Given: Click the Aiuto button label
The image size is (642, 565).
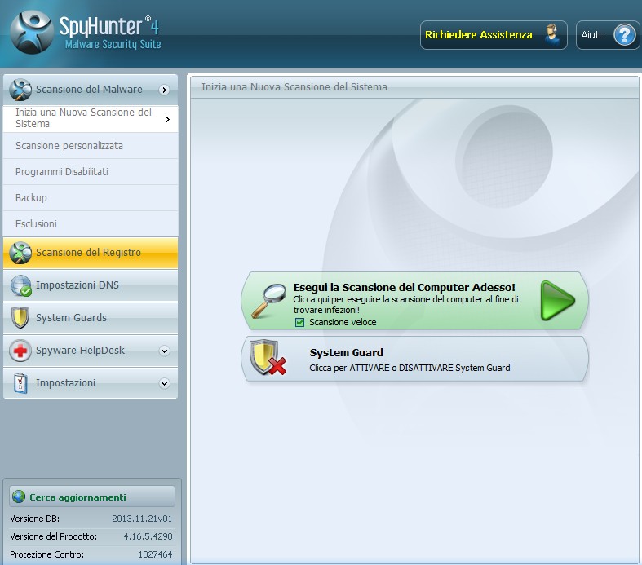Looking at the screenshot, I should (593, 35).
